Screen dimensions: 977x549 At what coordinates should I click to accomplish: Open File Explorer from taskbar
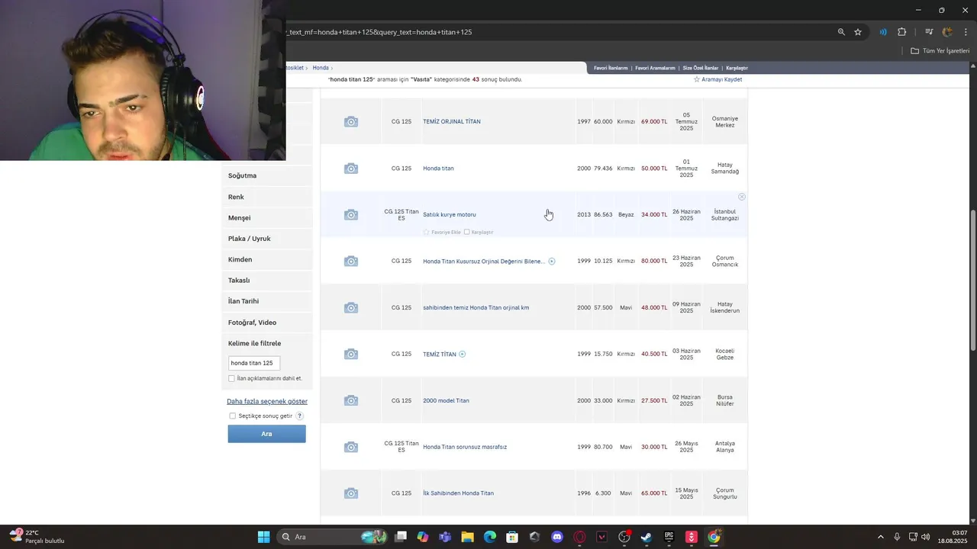point(467,537)
